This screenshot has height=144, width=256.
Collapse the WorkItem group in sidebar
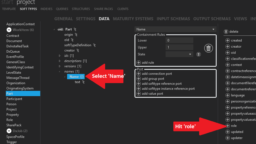coord(9,30)
